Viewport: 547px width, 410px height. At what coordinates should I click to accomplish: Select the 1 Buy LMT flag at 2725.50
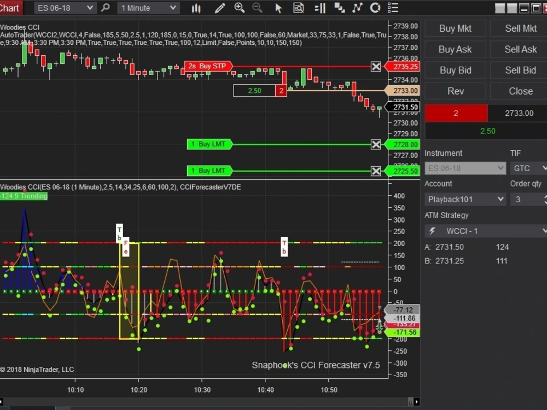coord(210,171)
